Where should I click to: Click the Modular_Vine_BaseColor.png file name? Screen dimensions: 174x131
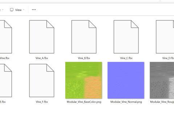pyautogui.click(x=84, y=102)
